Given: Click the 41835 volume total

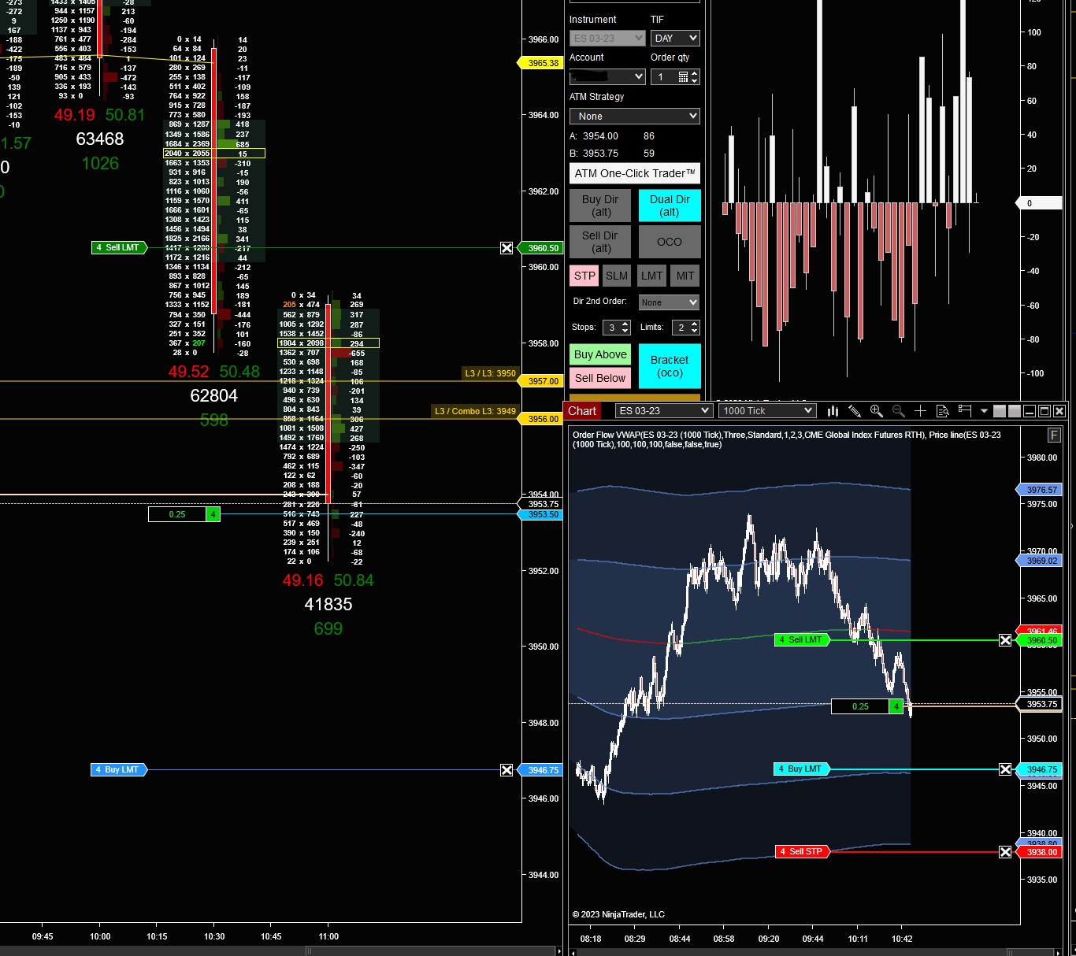Looking at the screenshot, I should click(328, 605).
